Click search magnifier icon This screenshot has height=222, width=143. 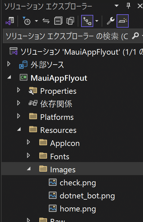135,36
